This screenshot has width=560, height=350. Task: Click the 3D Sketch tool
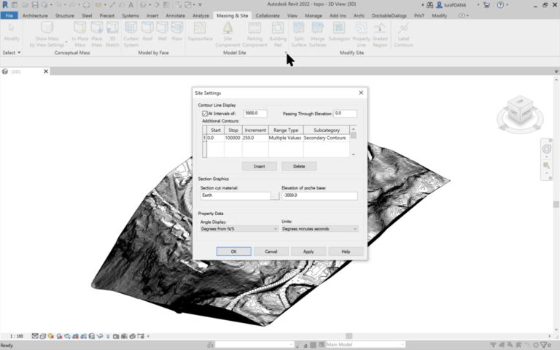112,34
